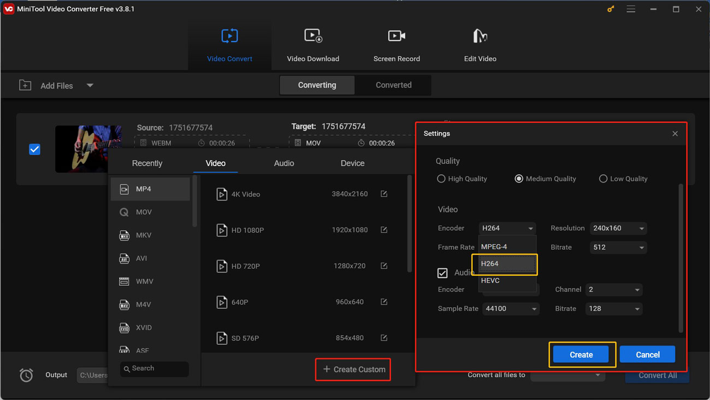The image size is (710, 400).
Task: Click the Create Custom button
Action: pos(353,369)
